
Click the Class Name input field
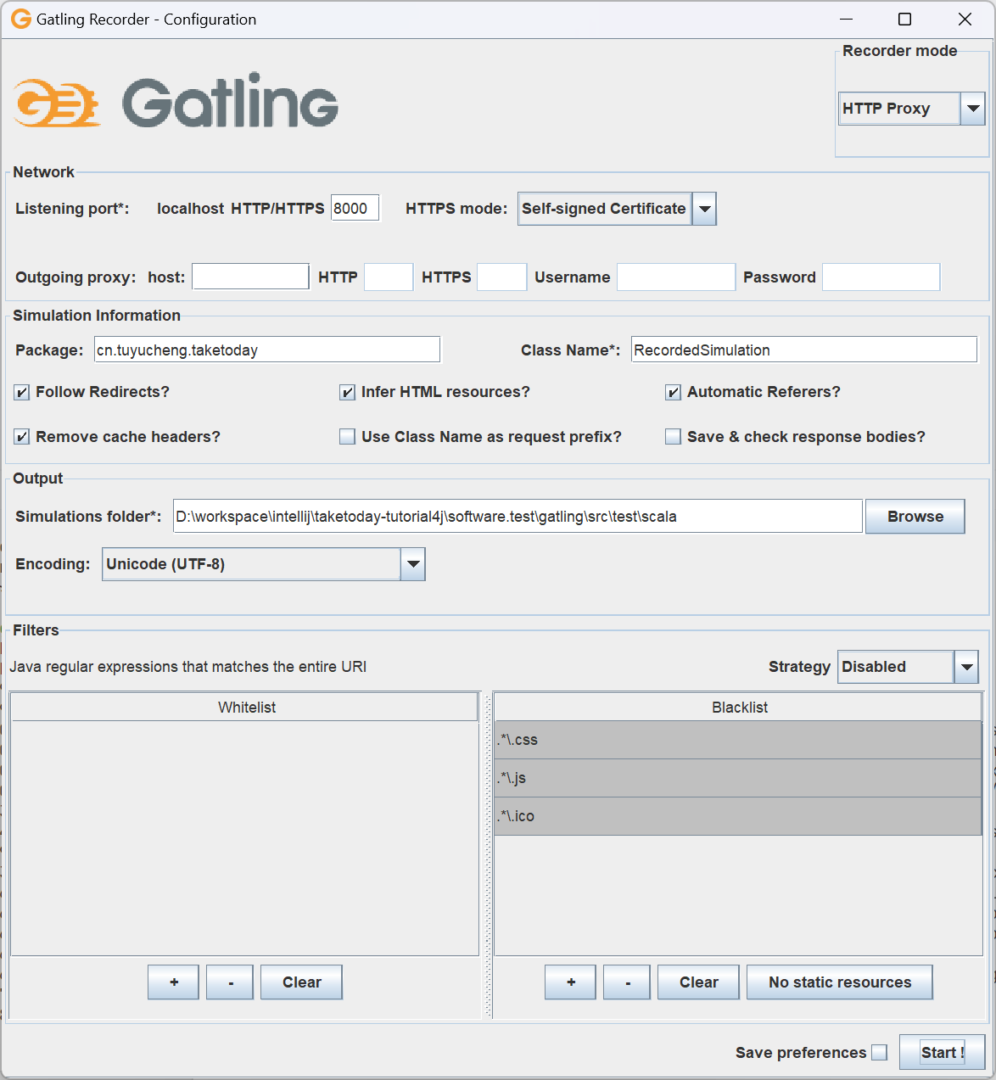[x=803, y=350]
